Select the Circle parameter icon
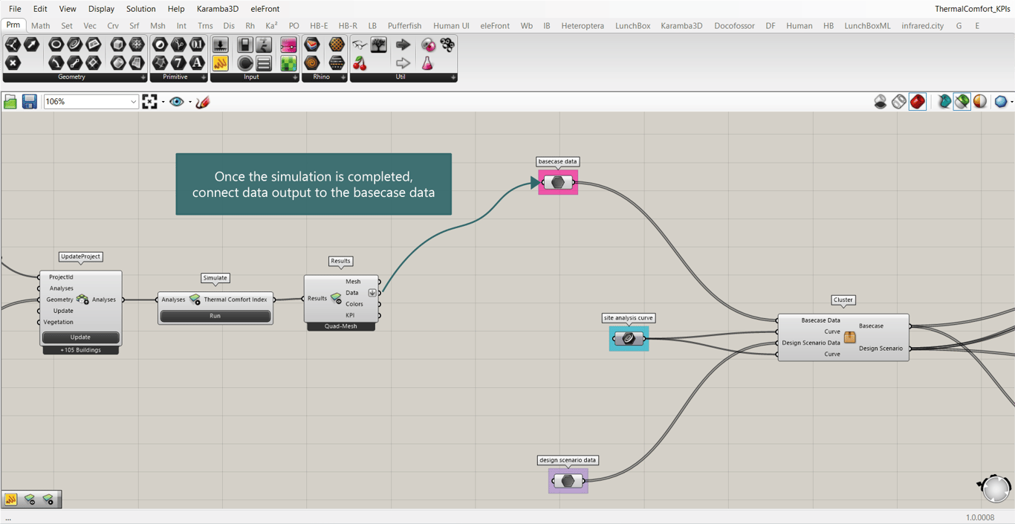 [56, 45]
